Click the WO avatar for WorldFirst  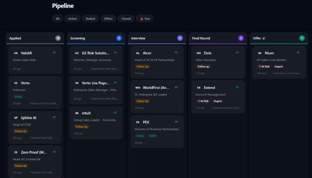click(x=138, y=87)
